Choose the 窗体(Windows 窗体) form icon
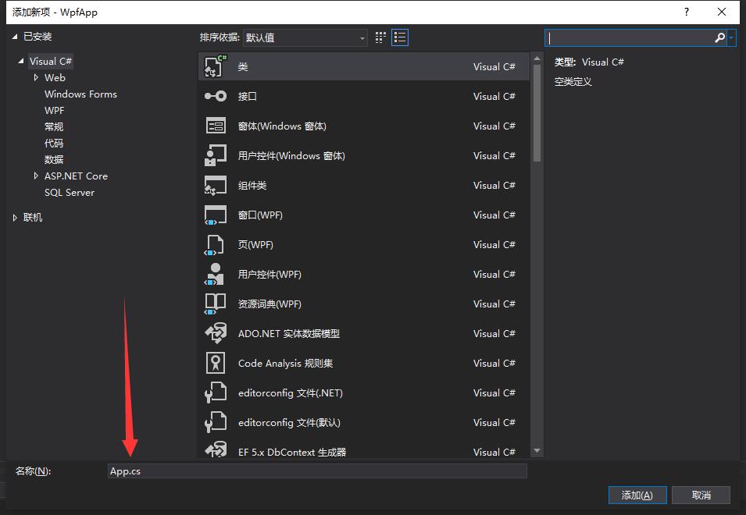The width and height of the screenshot is (746, 515). tap(216, 126)
